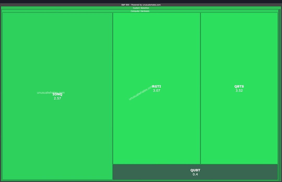
Task: Click the IONQ treemap tile
Action: 57,96
